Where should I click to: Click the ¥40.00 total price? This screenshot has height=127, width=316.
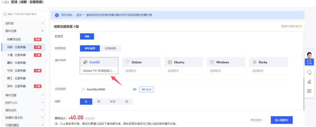click(x=76, y=117)
